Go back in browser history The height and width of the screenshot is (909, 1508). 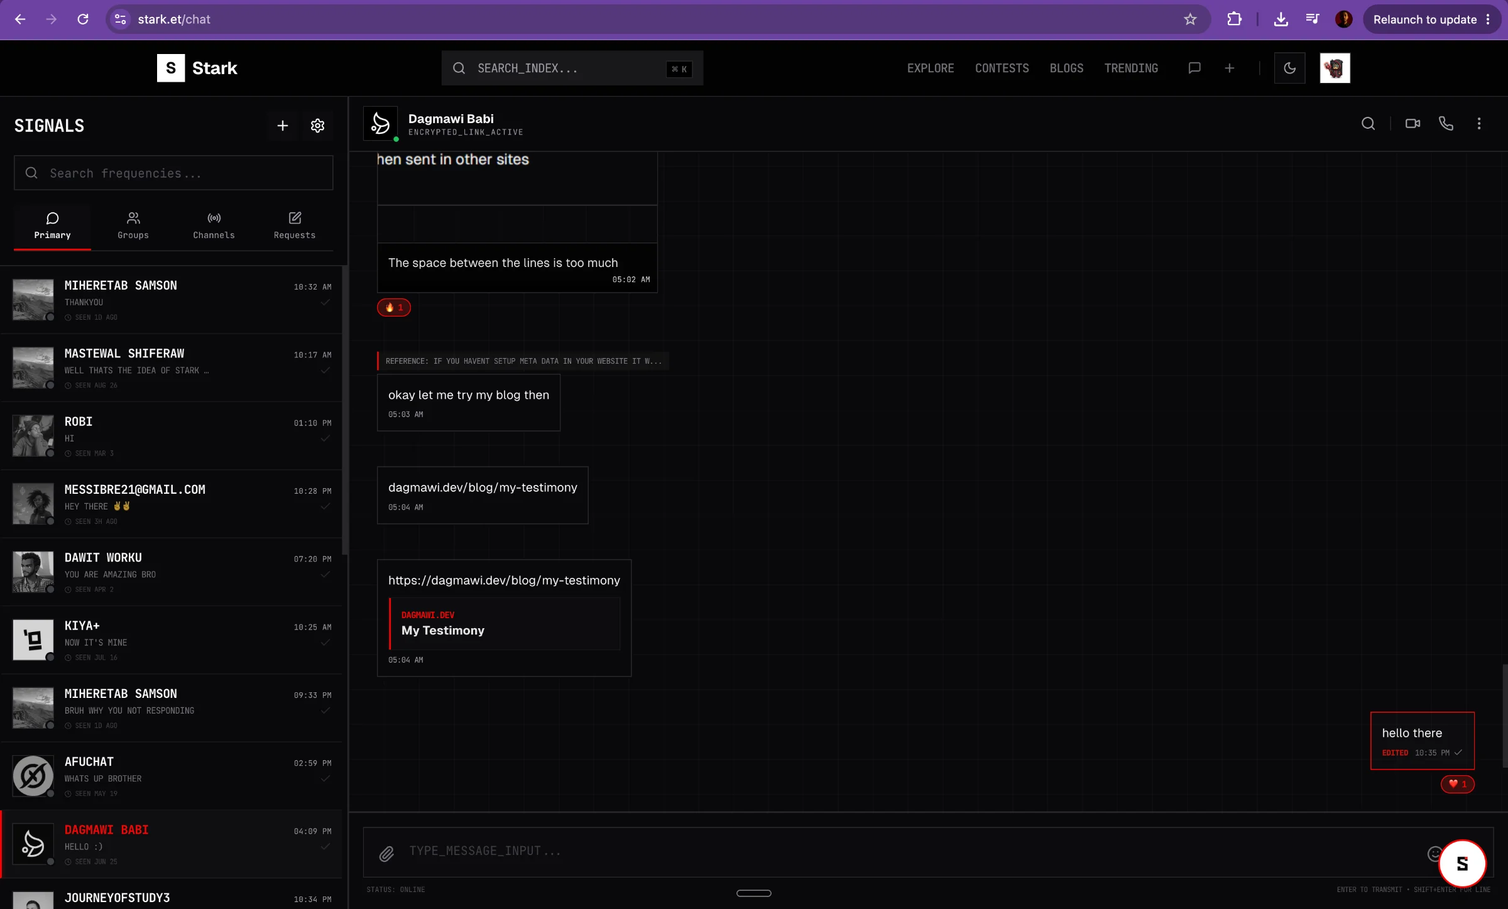20,19
